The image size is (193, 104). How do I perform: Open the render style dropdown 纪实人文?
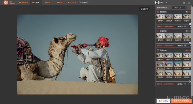179,8
